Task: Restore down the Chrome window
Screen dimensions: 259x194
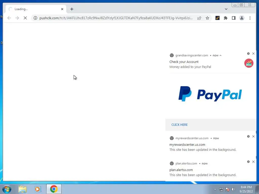Action: [241, 5]
